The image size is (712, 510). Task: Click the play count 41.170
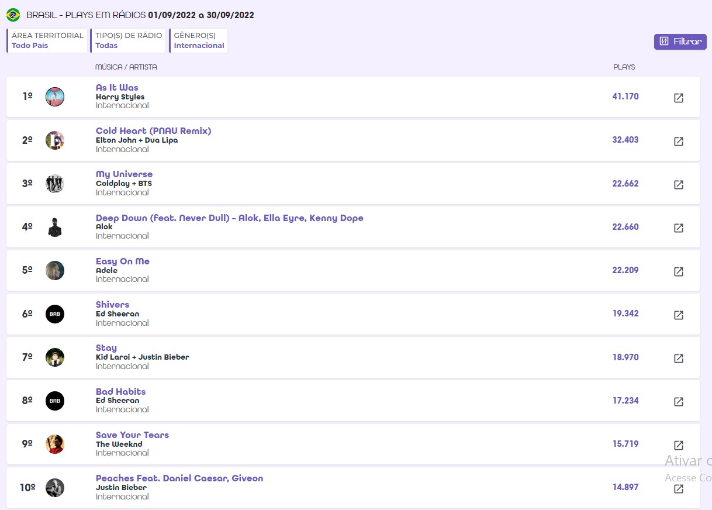pyautogui.click(x=625, y=97)
